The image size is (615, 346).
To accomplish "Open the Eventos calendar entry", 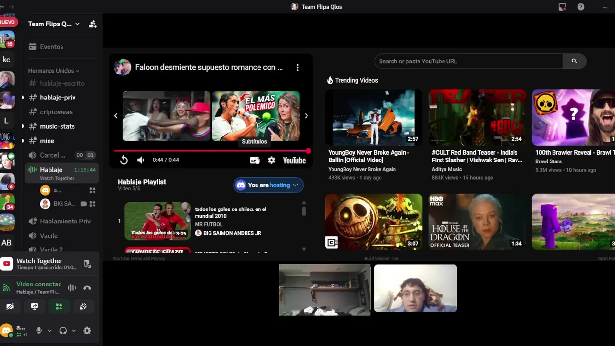I will point(51,47).
